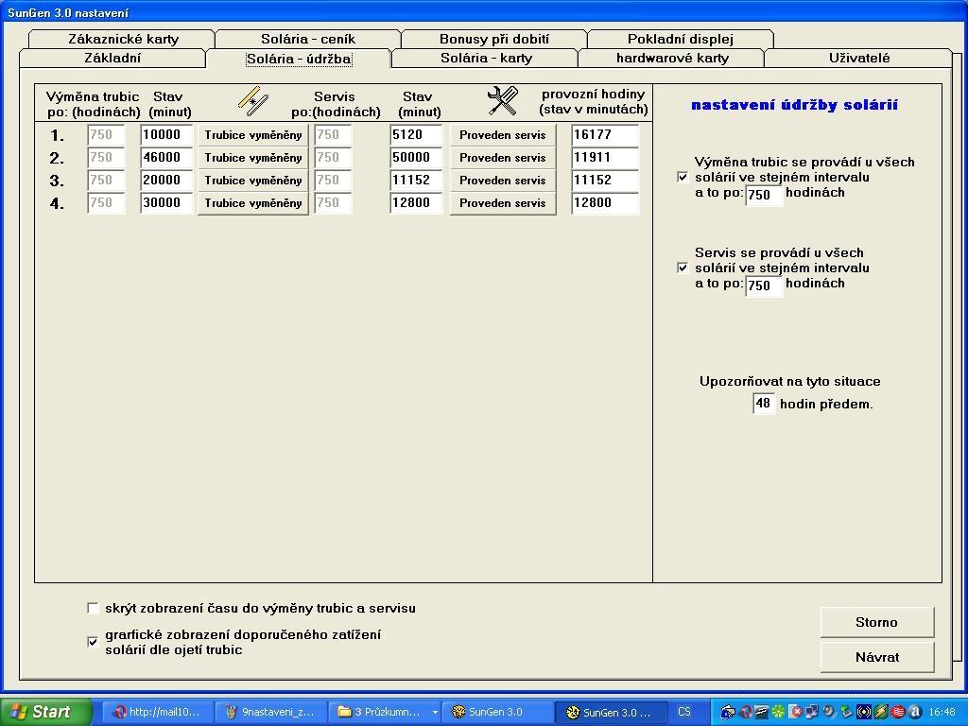Click the 'nastavení údržby solárií' heading
This screenshot has height=726, width=968.
coord(794,105)
